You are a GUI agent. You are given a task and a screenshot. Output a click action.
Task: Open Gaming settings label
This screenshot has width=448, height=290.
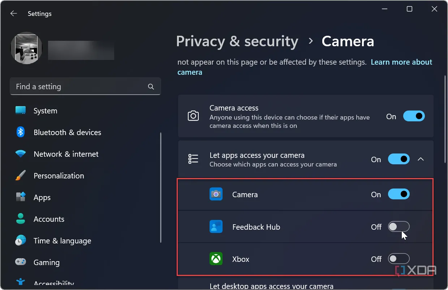(x=47, y=263)
